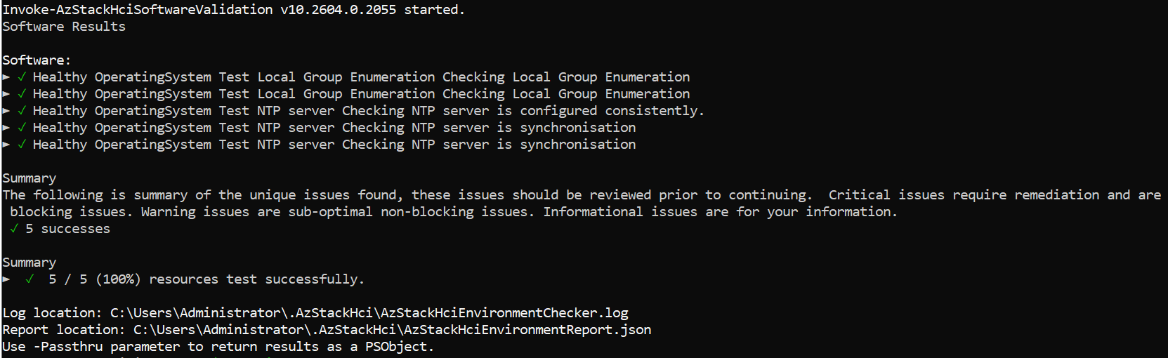Click the Software: section header
1168x358 pixels.
click(x=37, y=60)
